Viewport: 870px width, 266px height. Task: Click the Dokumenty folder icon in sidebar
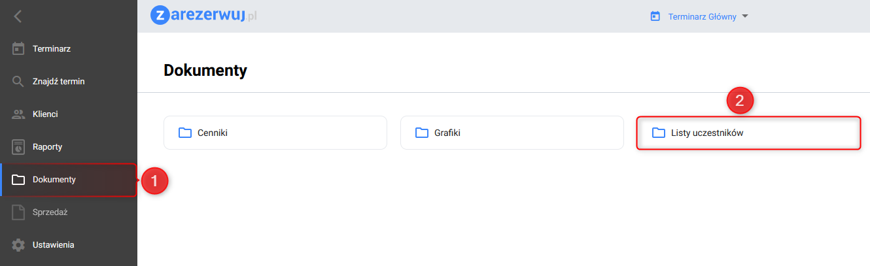18,180
